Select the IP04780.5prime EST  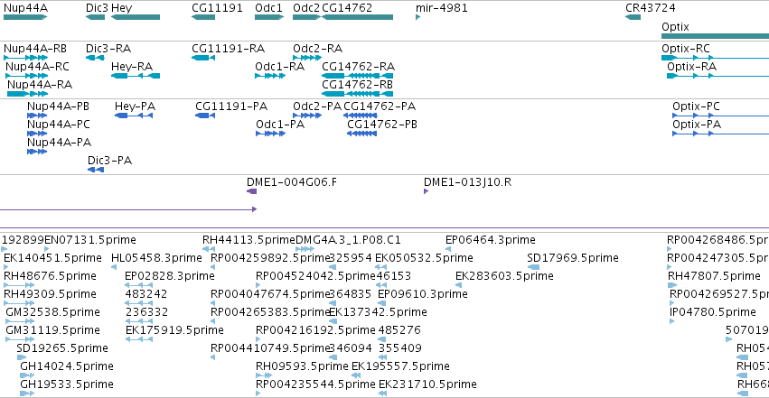click(x=713, y=313)
